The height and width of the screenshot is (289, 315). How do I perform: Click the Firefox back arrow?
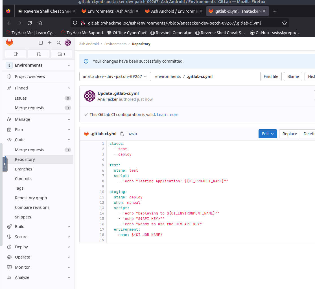pos(9,23)
